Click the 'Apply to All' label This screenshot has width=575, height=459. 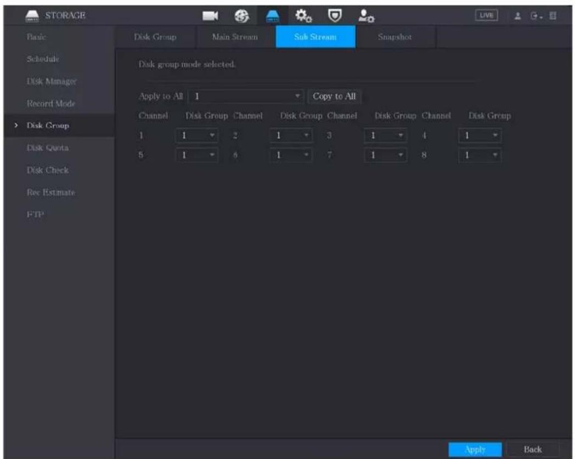click(x=161, y=96)
